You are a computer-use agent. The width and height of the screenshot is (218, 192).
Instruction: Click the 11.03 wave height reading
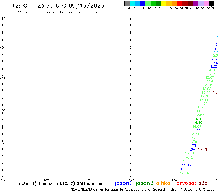coord(186,165)
